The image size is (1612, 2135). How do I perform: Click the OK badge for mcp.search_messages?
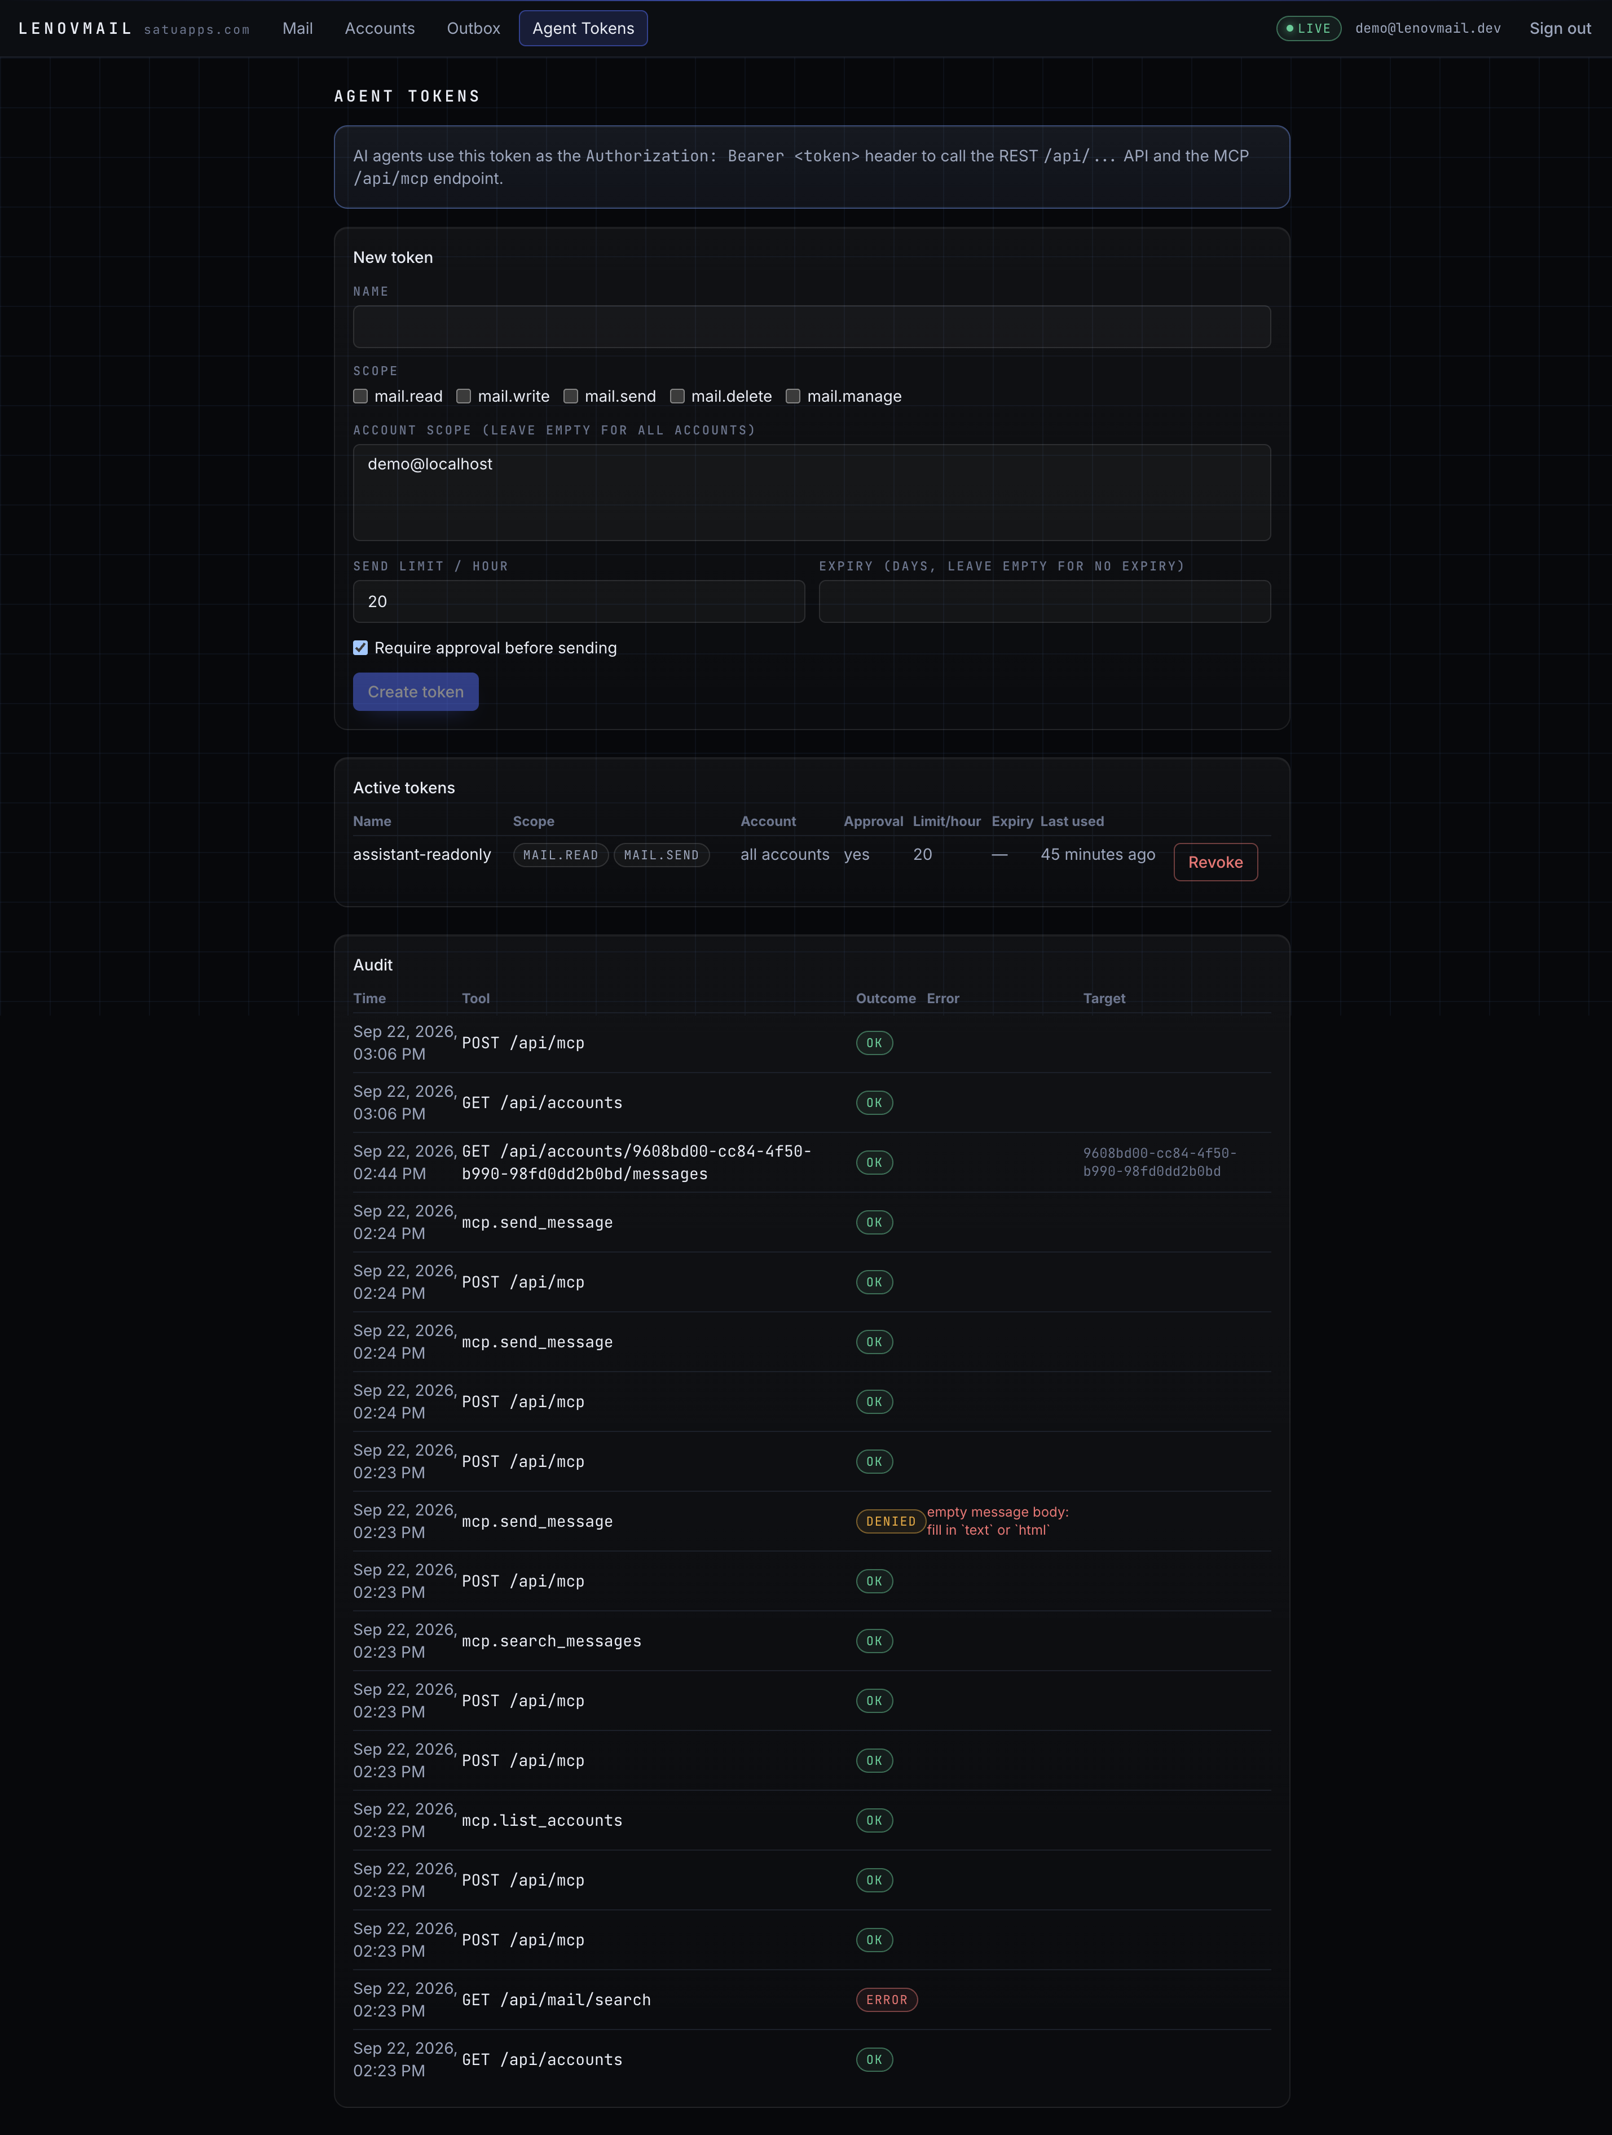(874, 1641)
